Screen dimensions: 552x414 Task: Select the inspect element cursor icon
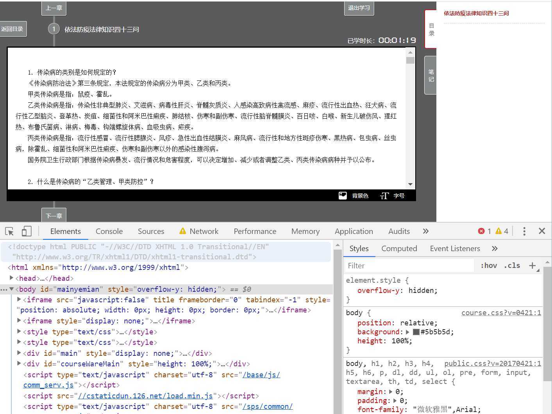9,231
